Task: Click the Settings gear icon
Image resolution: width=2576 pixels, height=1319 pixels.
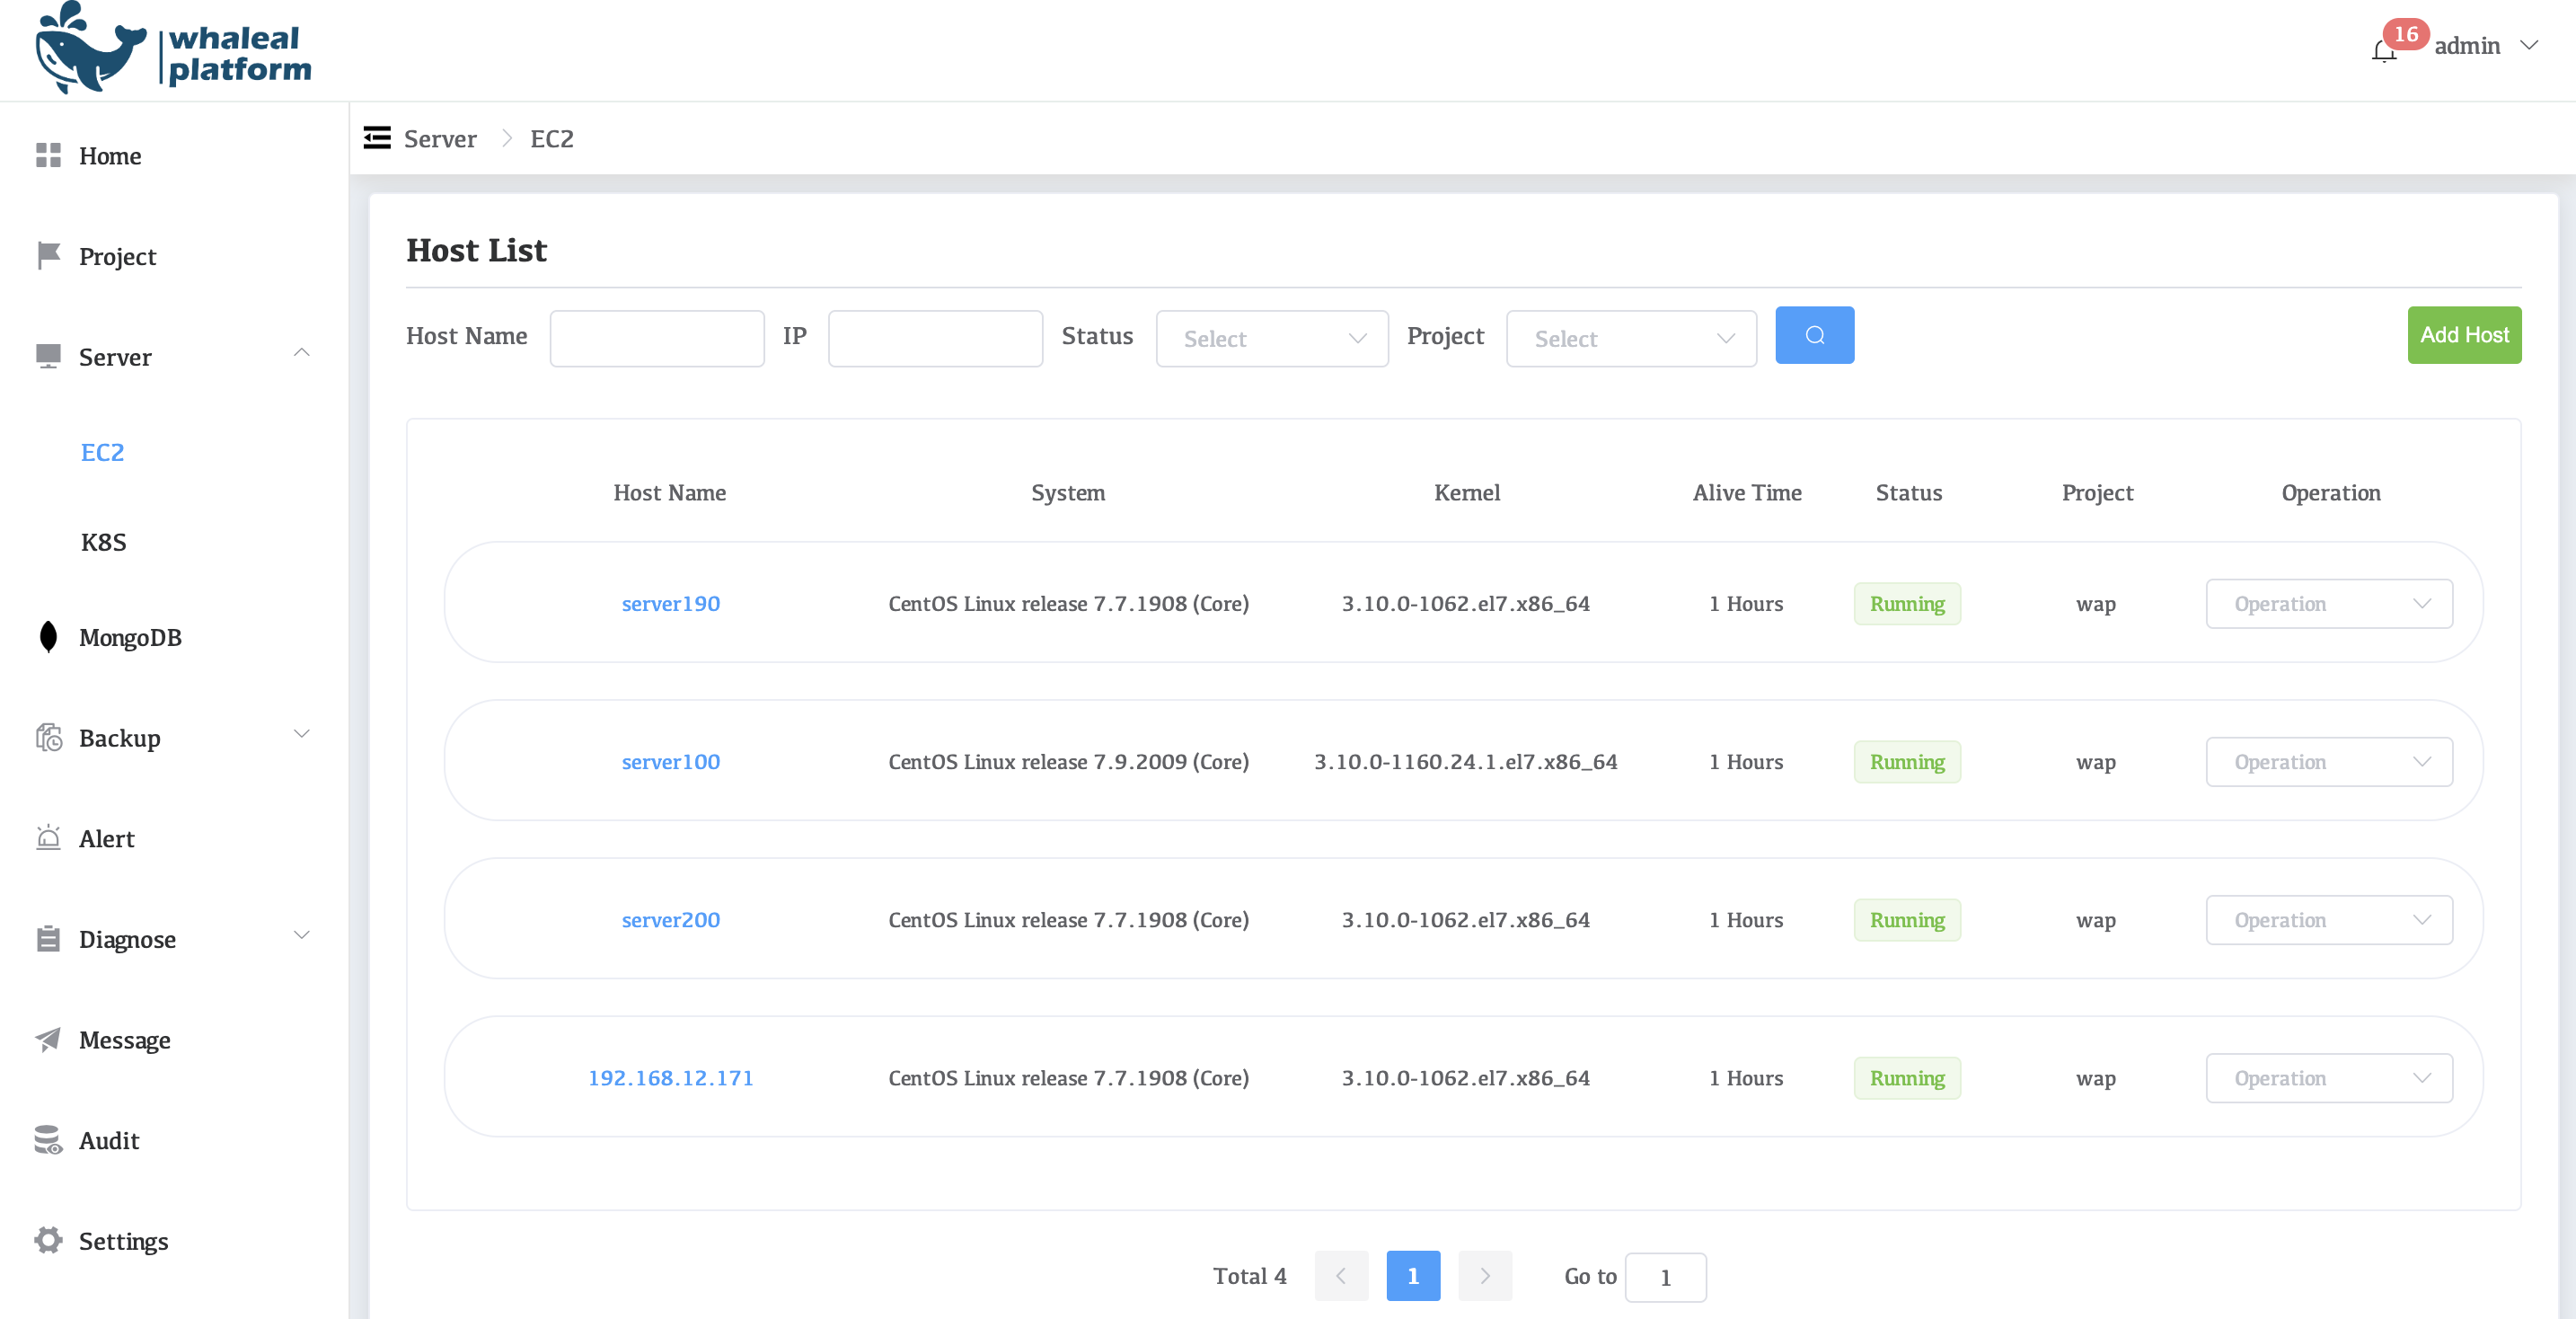Action: click(48, 1240)
